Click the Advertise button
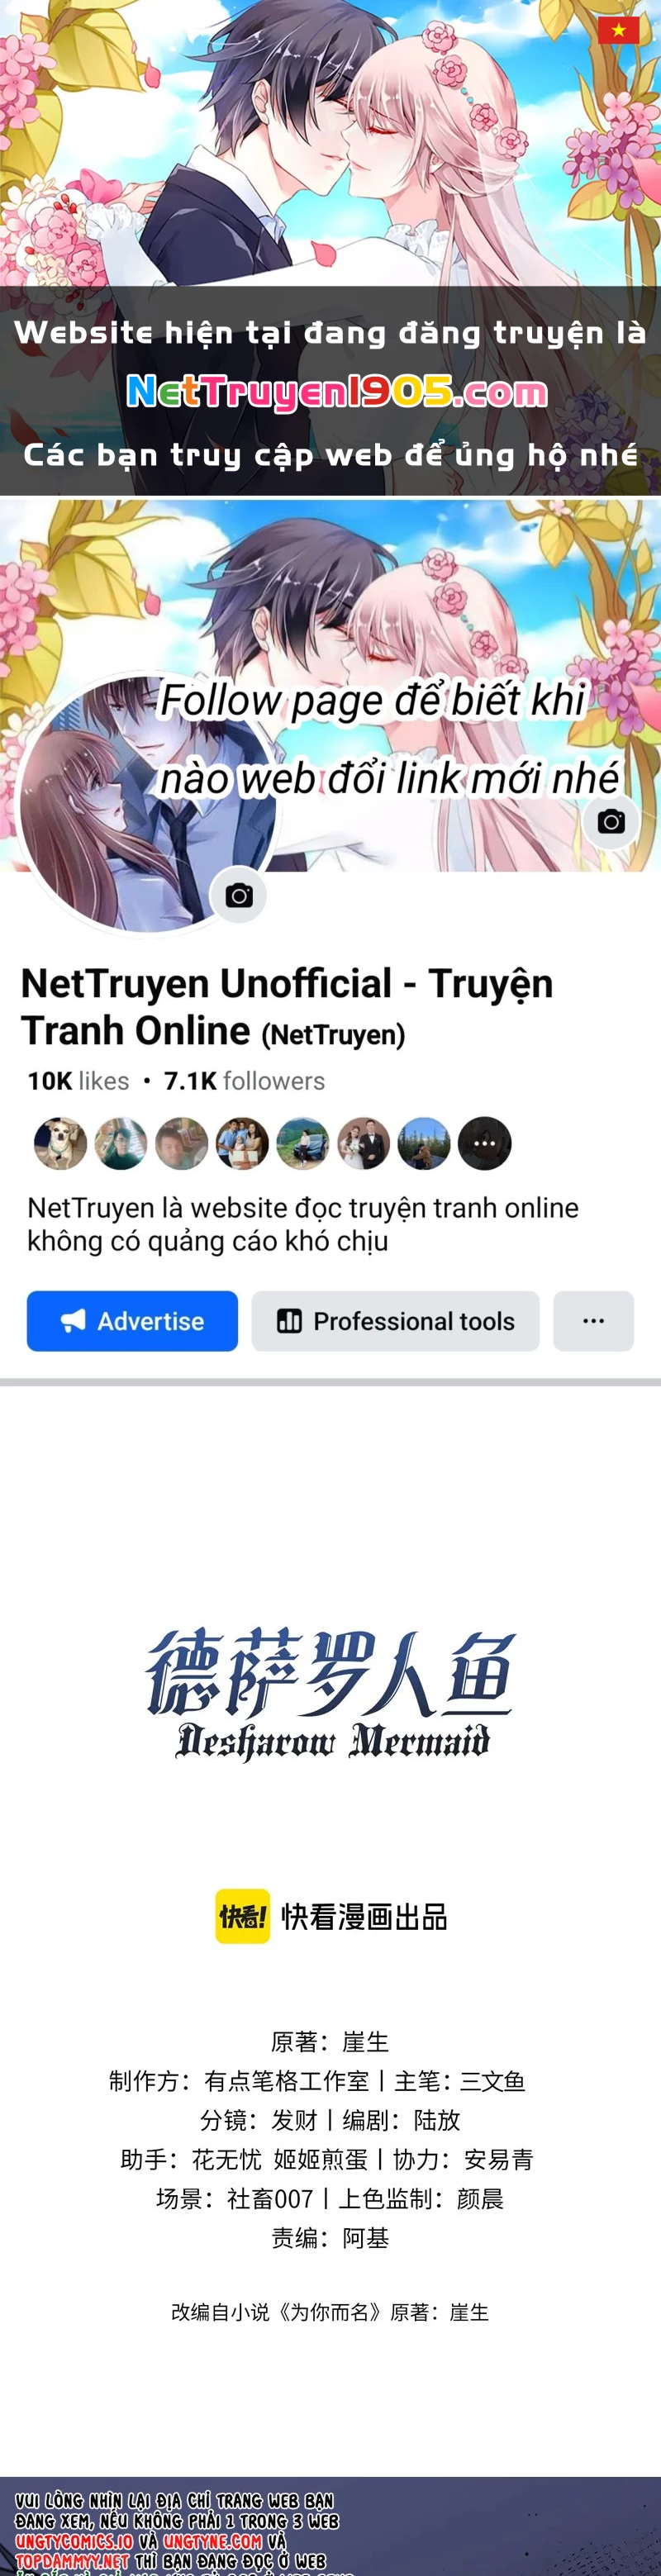Image resolution: width=661 pixels, height=2576 pixels. tap(132, 1320)
